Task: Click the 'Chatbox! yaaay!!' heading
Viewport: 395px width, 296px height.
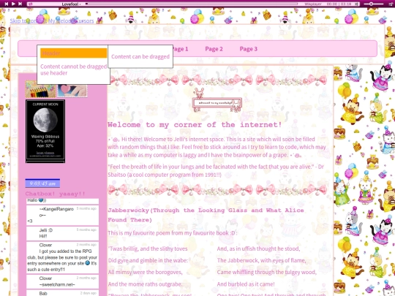Action: tap(55, 194)
